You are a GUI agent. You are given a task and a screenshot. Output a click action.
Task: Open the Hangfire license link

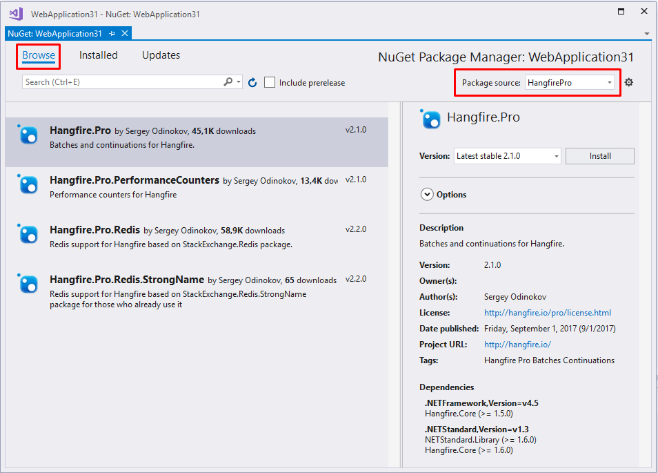coord(547,313)
